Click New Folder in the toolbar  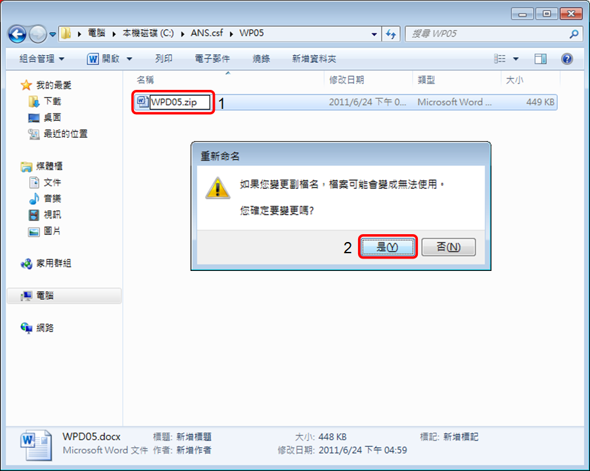tap(314, 58)
